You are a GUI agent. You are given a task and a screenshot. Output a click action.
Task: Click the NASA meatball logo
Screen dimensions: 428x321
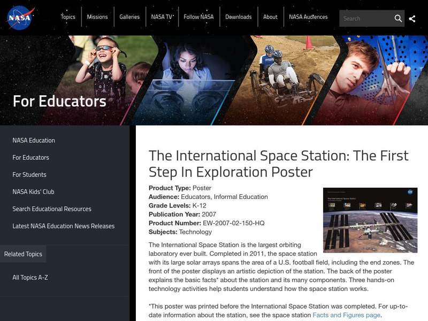[21, 17]
